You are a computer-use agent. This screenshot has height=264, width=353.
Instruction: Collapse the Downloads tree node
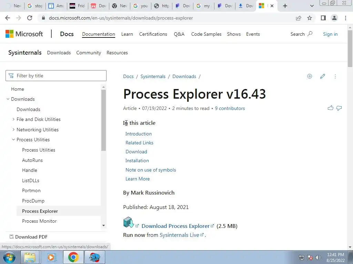pos(8,99)
